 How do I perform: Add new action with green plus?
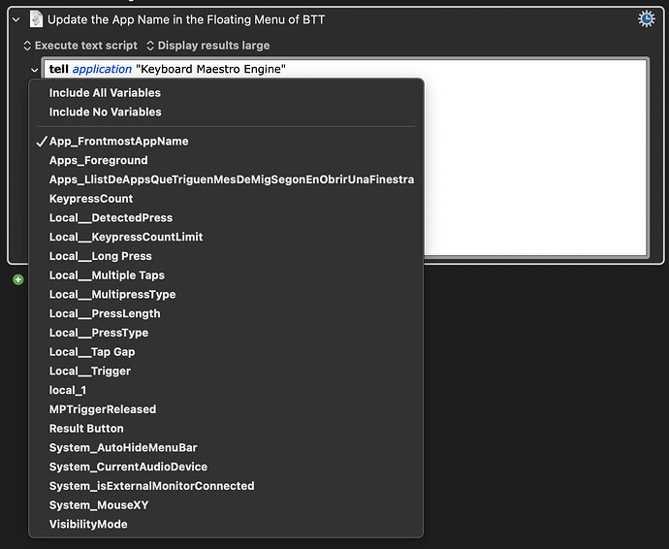coord(17,279)
